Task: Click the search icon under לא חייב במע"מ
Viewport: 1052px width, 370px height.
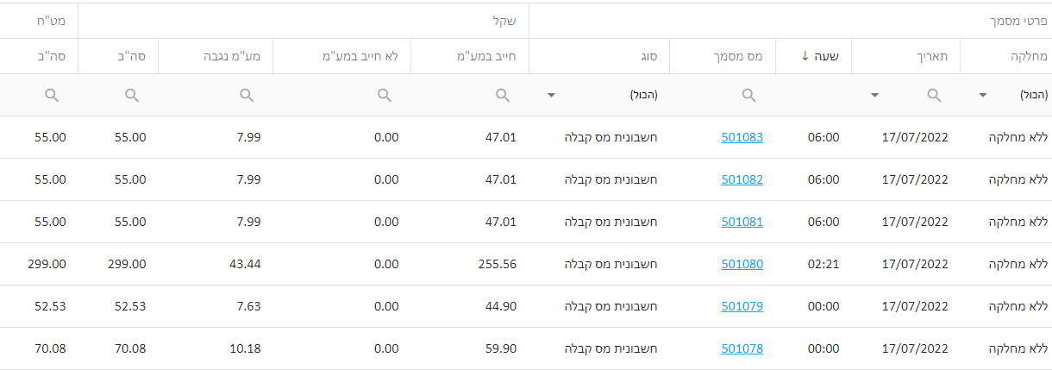Action: coord(384,95)
